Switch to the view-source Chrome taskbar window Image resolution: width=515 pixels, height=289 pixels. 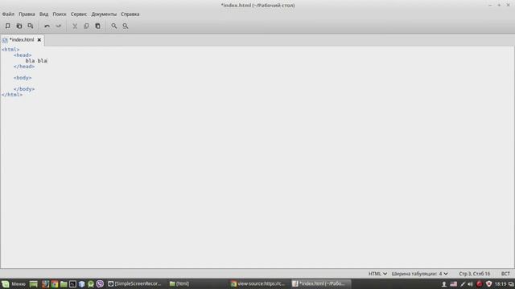[257, 283]
